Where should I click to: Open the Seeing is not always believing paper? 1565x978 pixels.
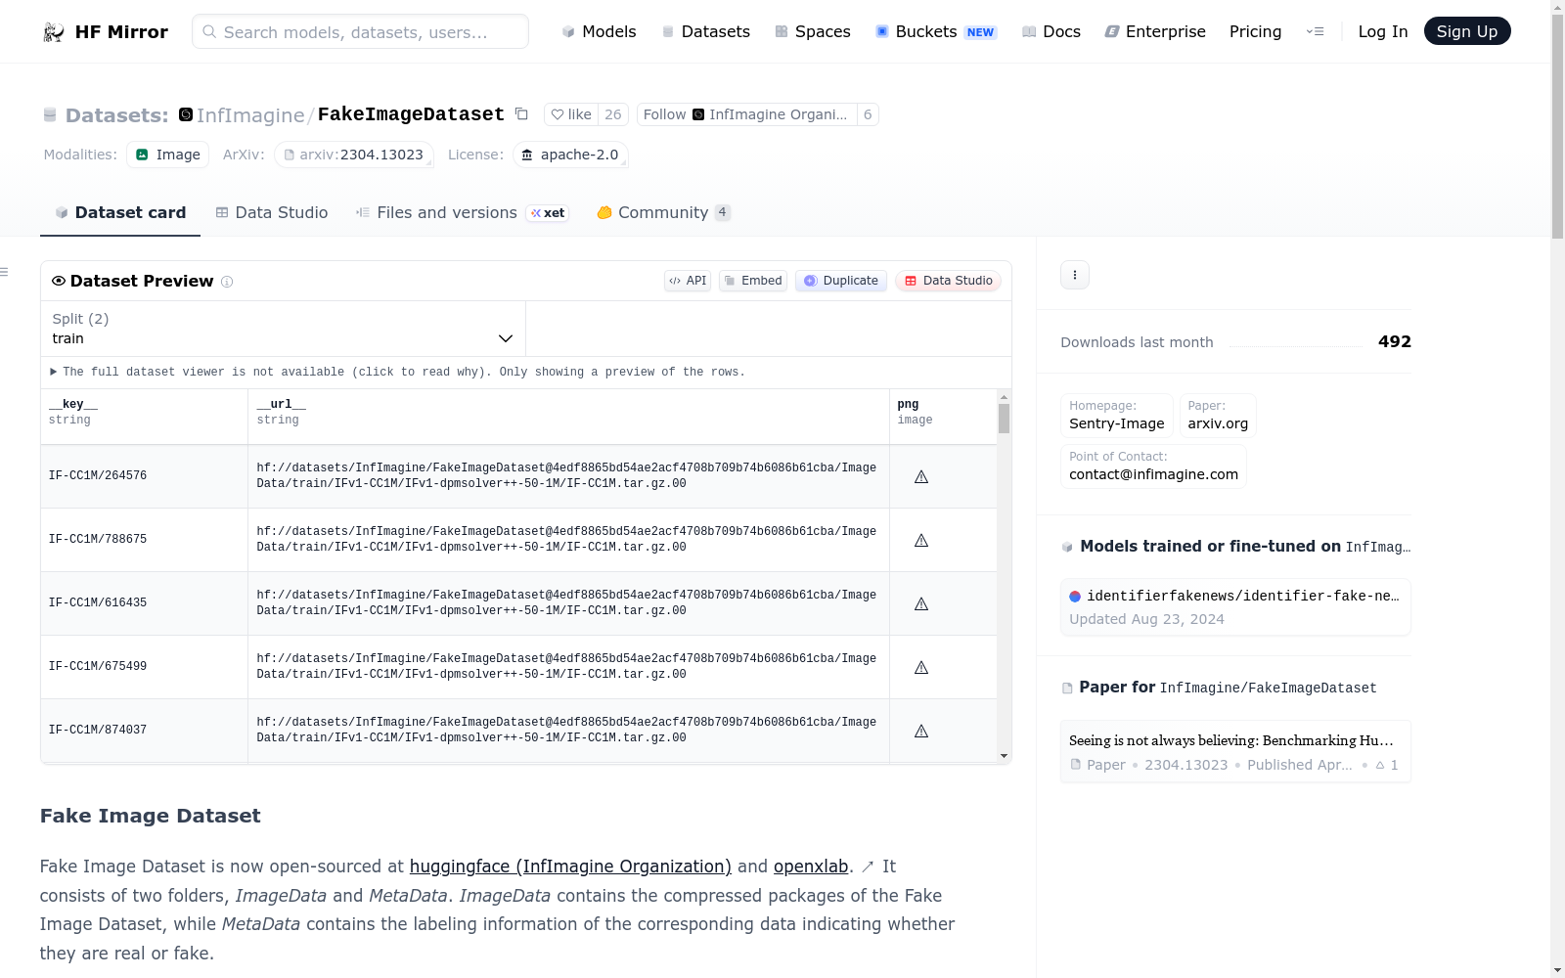click(x=1235, y=752)
